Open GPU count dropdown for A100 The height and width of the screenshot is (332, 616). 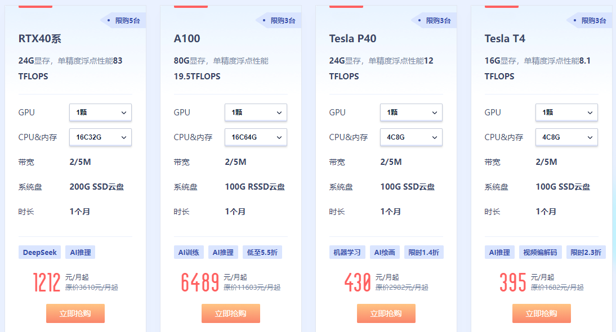[x=256, y=113]
